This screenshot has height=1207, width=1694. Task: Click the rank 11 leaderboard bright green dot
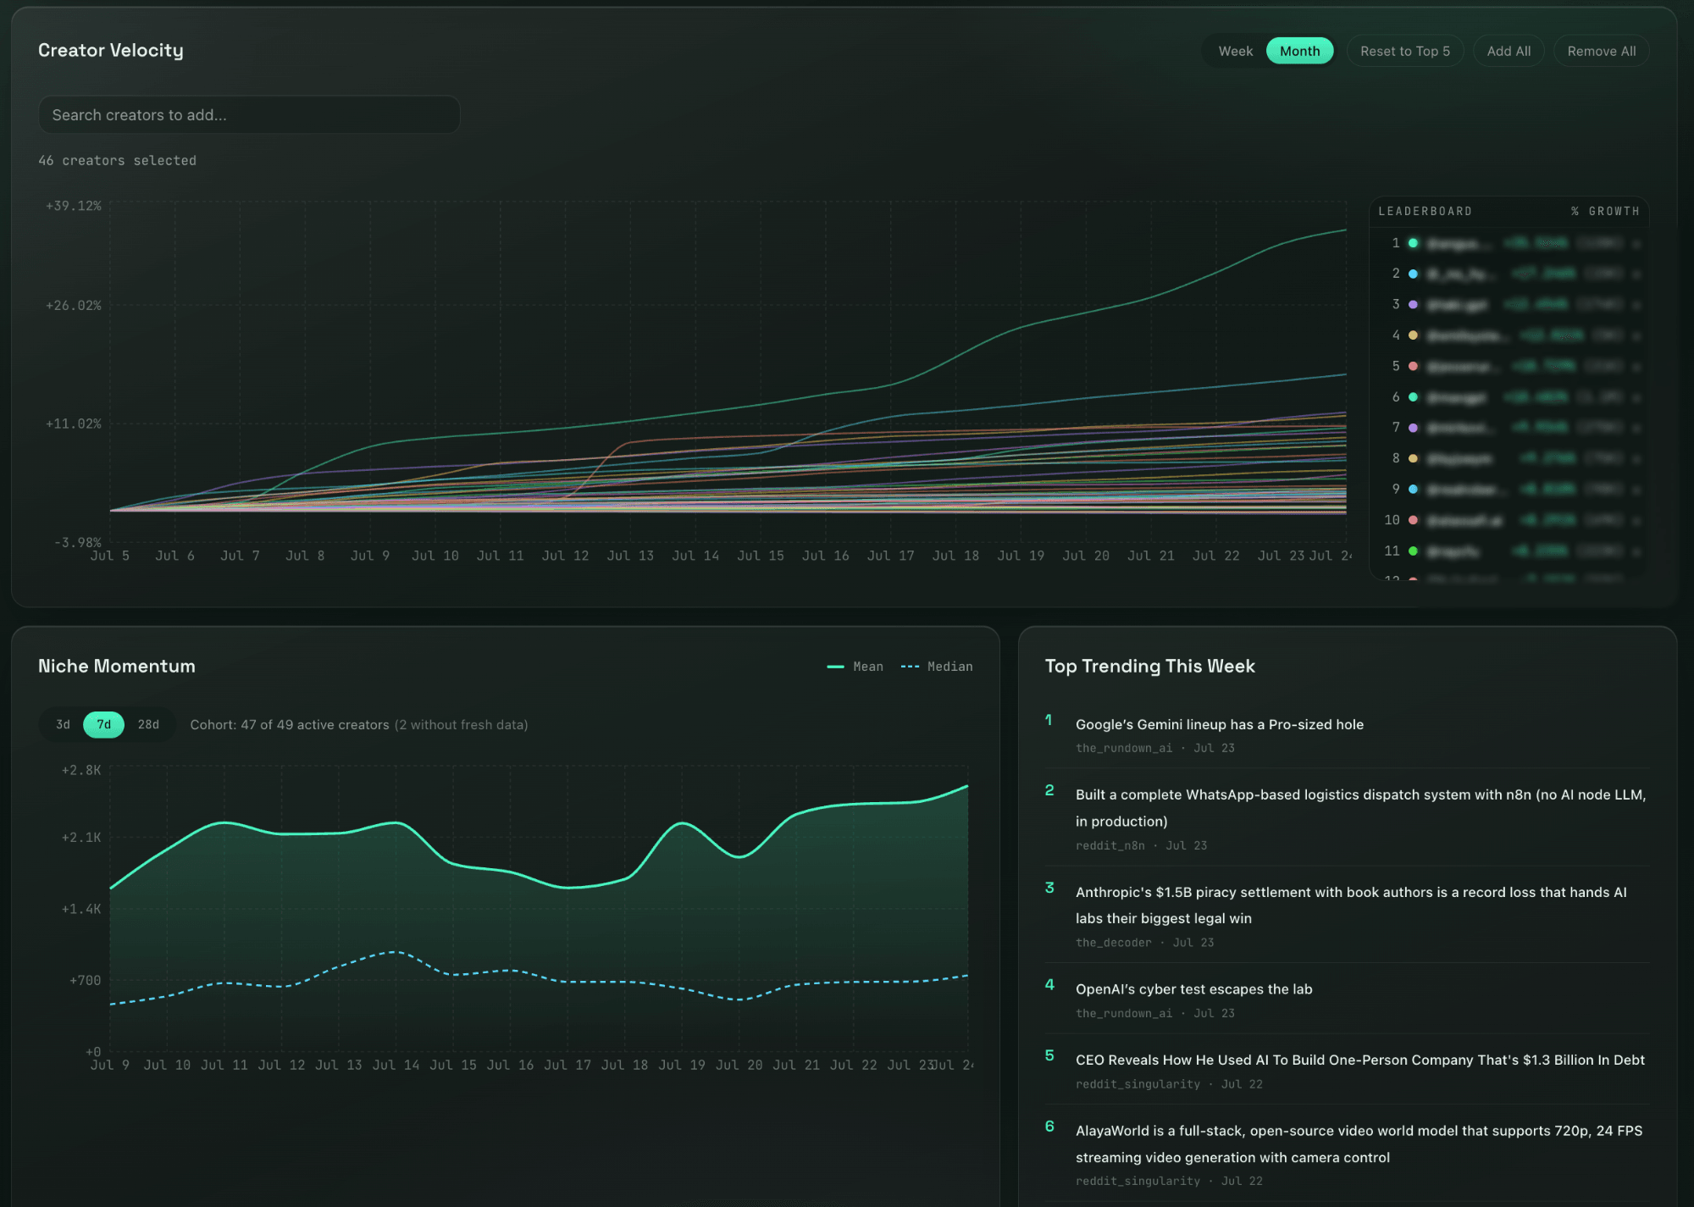[x=1413, y=551]
